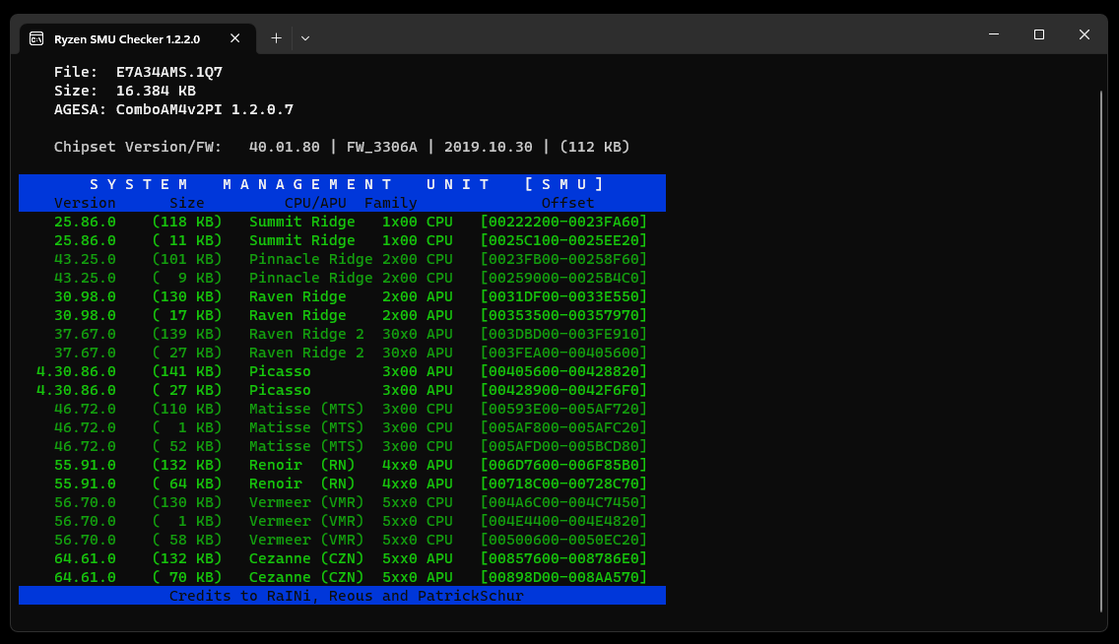This screenshot has width=1119, height=644.
Task: Click offset [00718C00-00728C70]
Action: pos(563,483)
